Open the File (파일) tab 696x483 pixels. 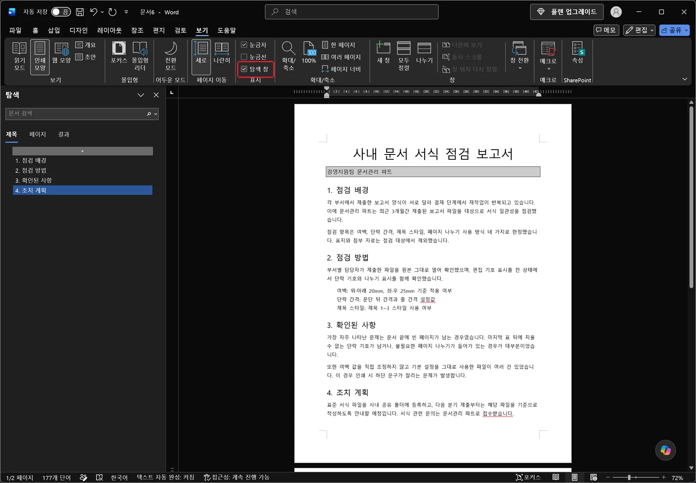point(15,30)
